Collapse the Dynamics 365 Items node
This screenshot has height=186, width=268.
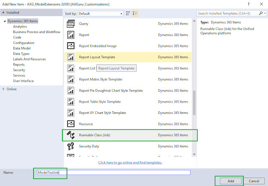(5, 21)
